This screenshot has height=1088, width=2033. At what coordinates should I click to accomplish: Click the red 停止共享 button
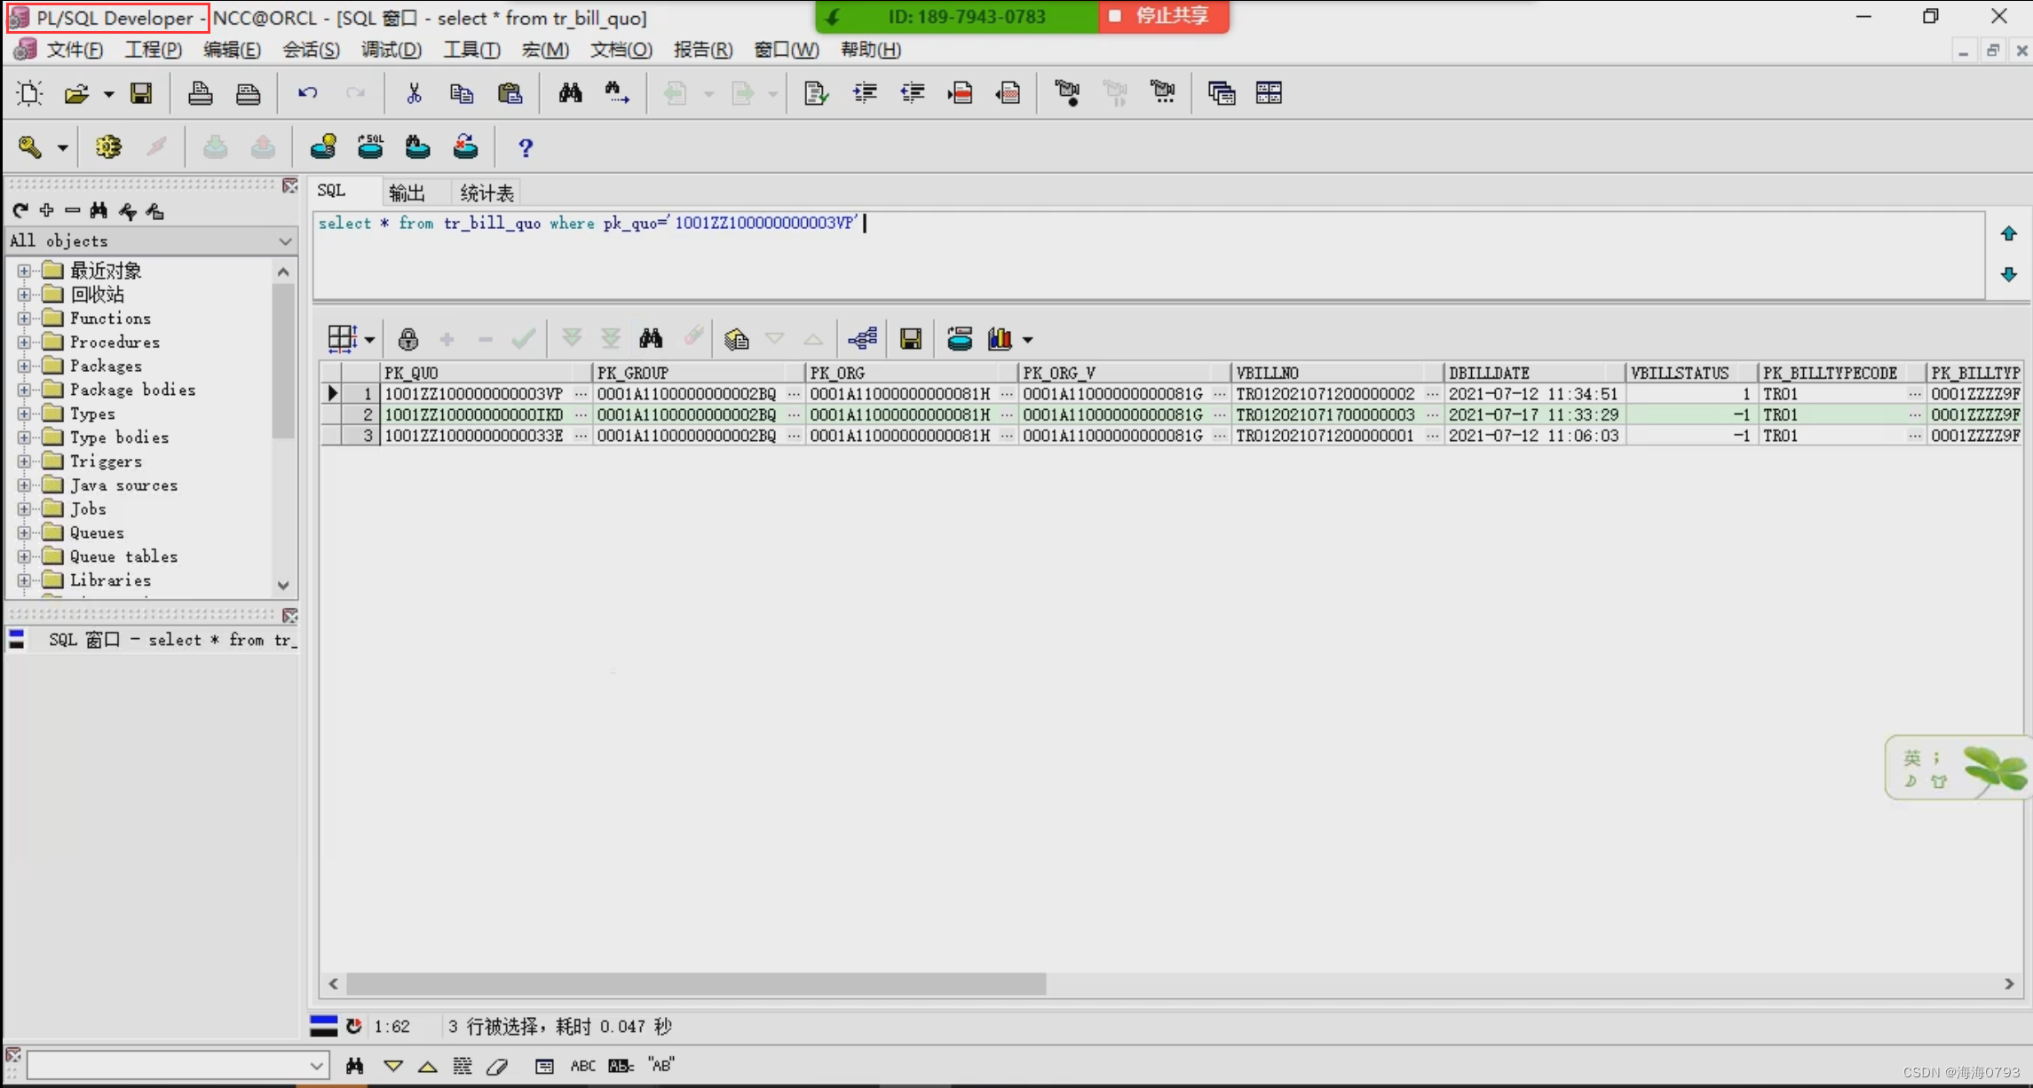[1163, 16]
